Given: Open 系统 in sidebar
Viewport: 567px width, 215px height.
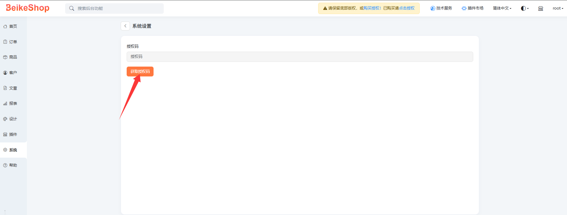Looking at the screenshot, I should tap(13, 150).
